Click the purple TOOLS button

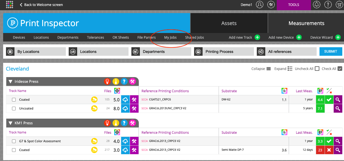click(x=294, y=5)
